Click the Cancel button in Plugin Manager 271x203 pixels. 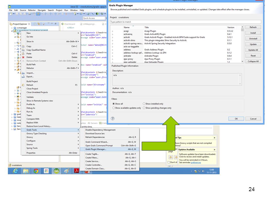point(253,119)
